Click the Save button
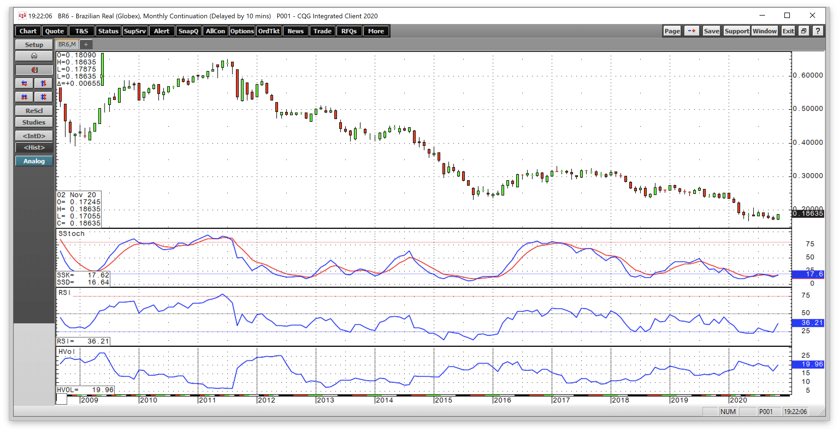Viewport: 839px width, 432px height. (x=711, y=31)
